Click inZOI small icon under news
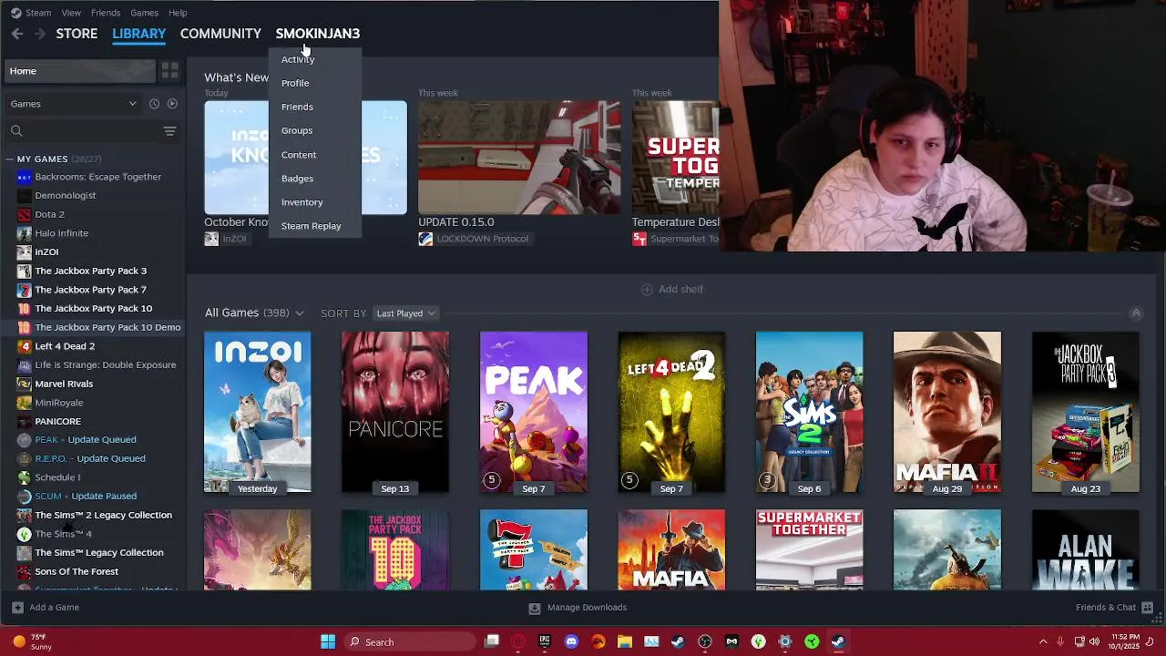 tap(211, 239)
